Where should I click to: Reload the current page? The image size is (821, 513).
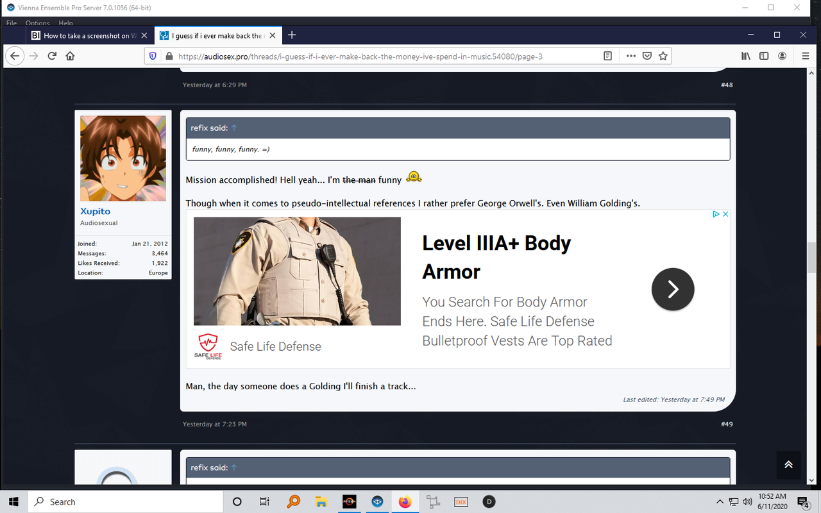click(51, 56)
